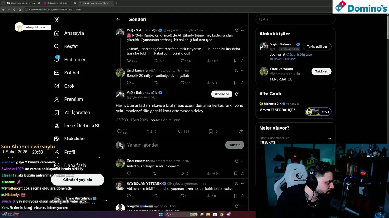Open File Explorer from taskbar
Viewport: 389px width, 218px height.
(x=208, y=214)
